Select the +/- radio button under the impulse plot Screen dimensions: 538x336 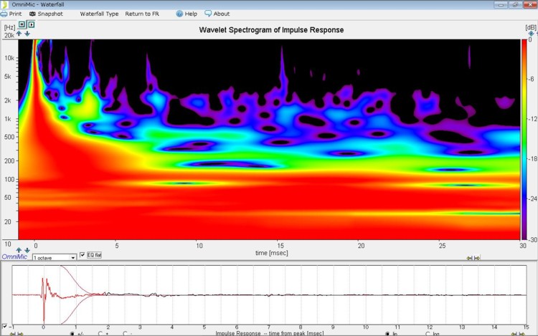(72, 333)
